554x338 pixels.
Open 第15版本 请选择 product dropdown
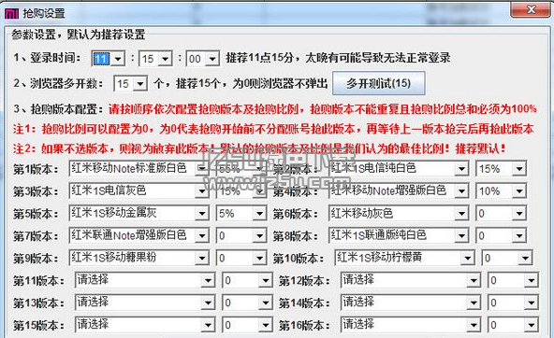145,325
